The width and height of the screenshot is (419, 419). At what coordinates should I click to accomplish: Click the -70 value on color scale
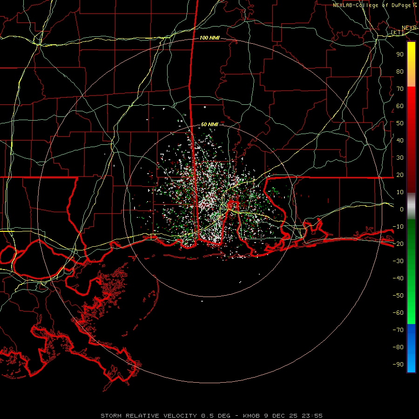(x=398, y=330)
